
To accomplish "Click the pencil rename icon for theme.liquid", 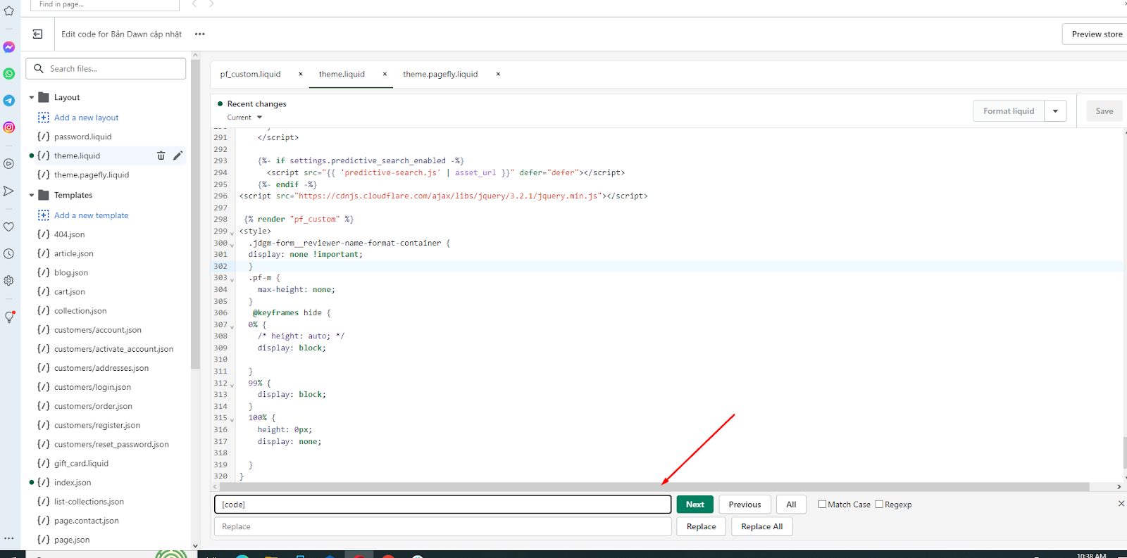I will coord(178,156).
